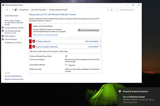
Task: Open Turn Windows Defender Firewall on or off
Action: coord(13,32)
